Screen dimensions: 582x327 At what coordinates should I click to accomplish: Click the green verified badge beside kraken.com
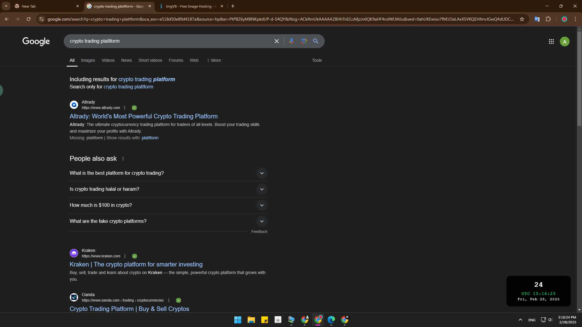tap(135, 256)
